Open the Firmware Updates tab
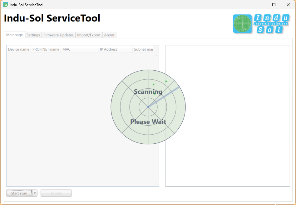 pos(58,35)
